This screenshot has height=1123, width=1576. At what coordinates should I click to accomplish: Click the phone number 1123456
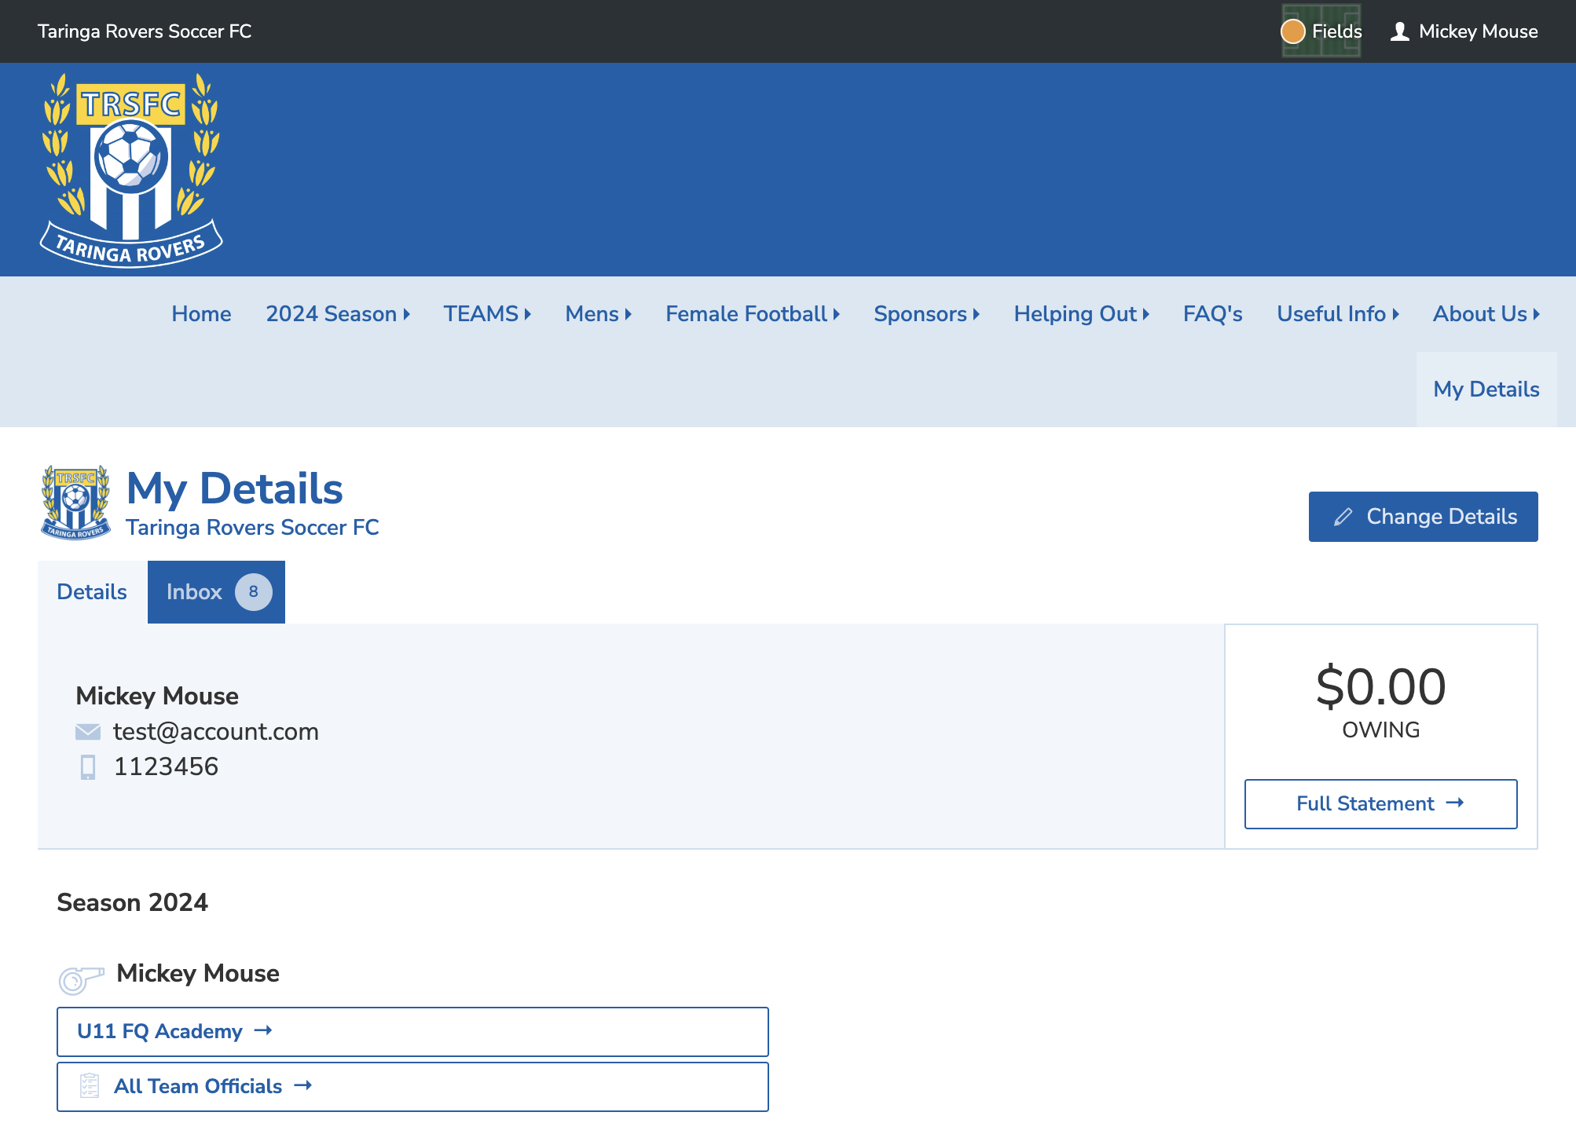[166, 767]
